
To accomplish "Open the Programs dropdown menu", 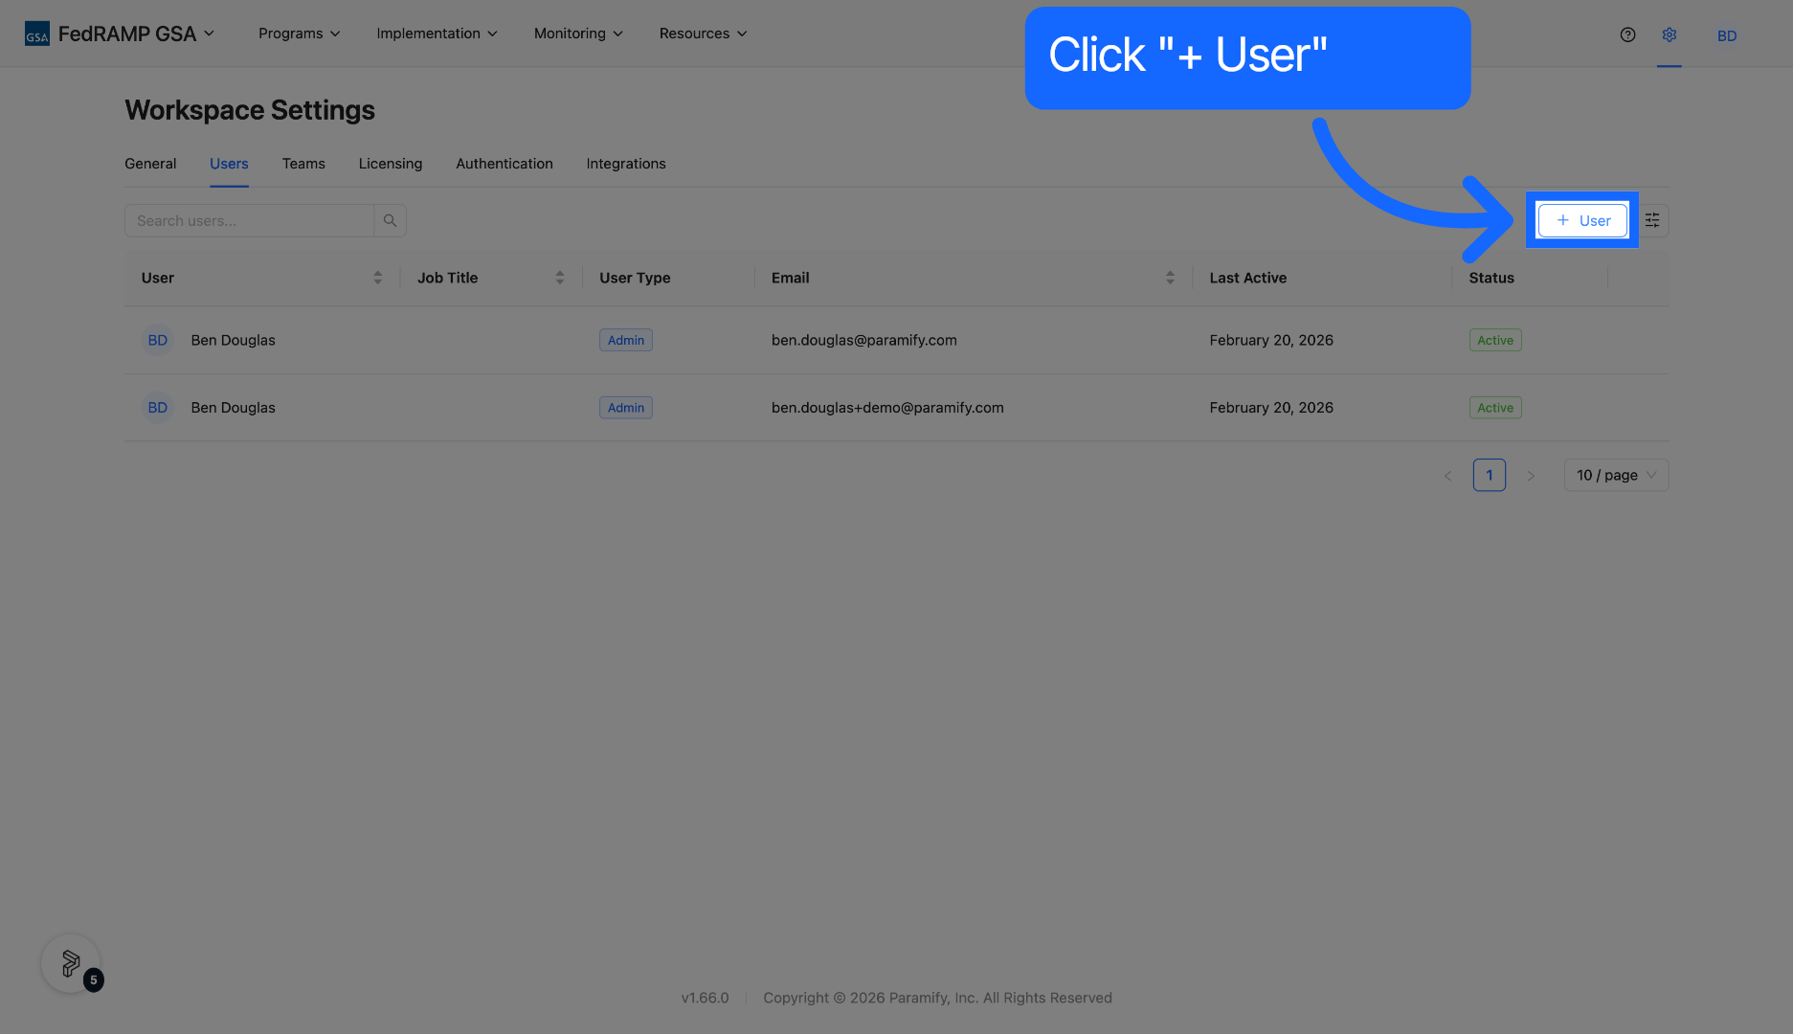I will click(299, 34).
